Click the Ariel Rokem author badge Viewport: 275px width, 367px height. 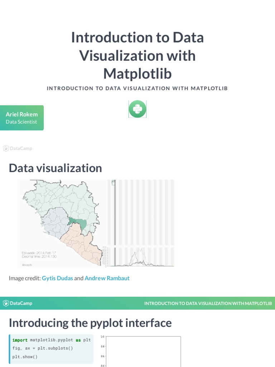(22, 118)
